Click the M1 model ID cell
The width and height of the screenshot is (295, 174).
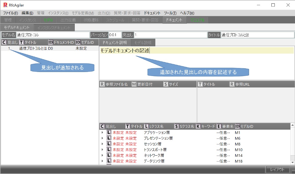(x=237, y=133)
